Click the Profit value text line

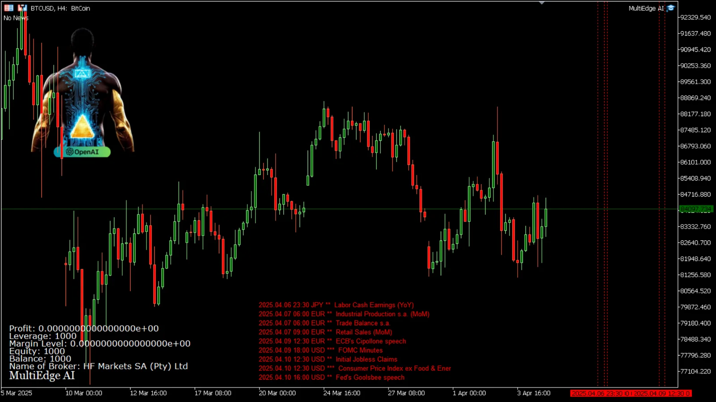(84, 328)
